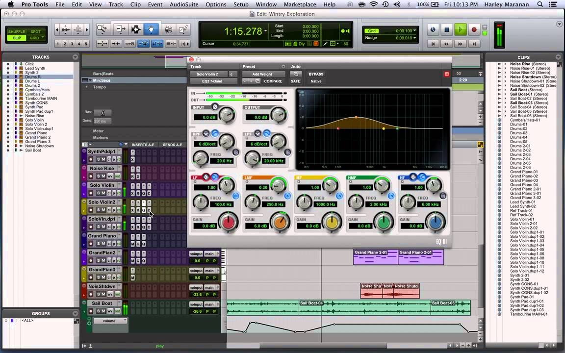Open the Setup menu

[x=241, y=4]
